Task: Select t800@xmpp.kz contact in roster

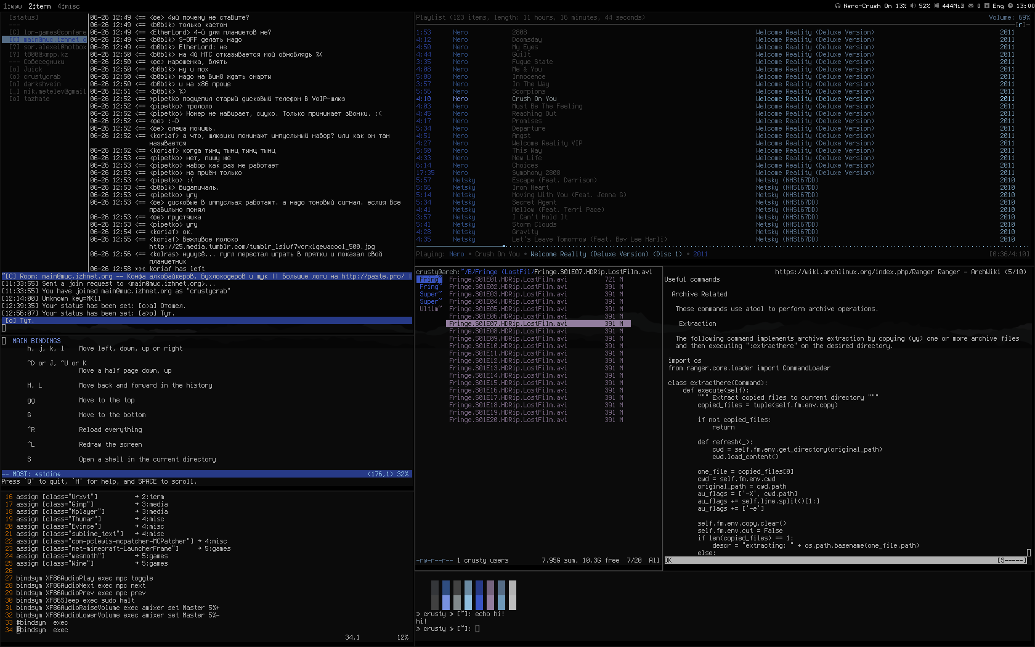Action: (x=38, y=54)
